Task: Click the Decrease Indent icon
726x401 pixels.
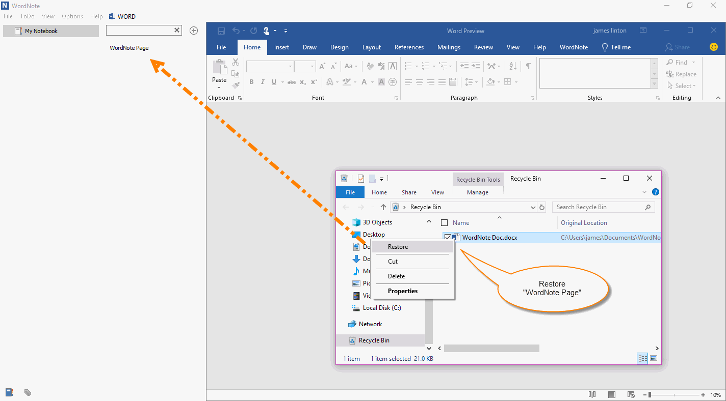Action: click(464, 66)
